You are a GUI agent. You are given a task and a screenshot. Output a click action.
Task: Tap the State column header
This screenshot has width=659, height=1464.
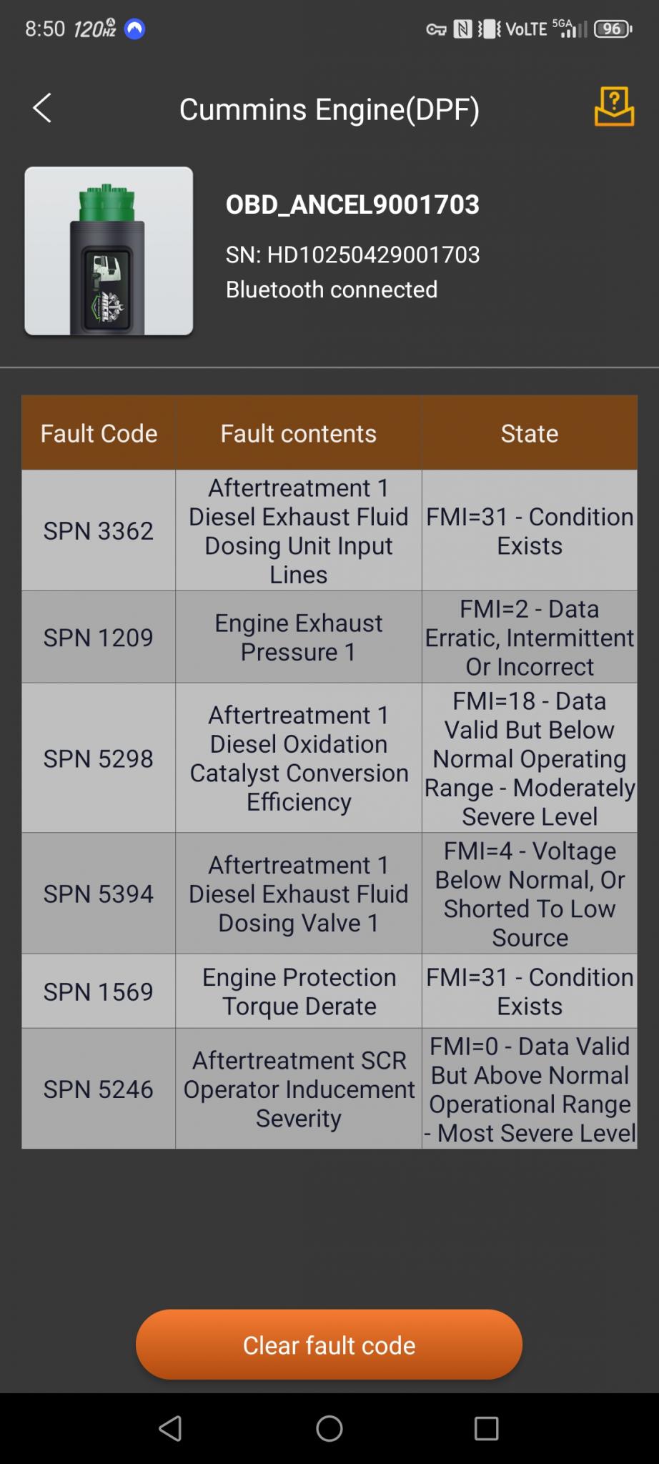click(x=529, y=433)
